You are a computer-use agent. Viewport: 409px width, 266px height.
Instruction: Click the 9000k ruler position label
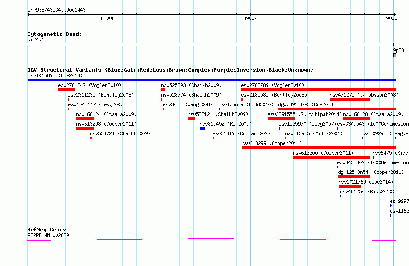pyautogui.click(x=393, y=18)
